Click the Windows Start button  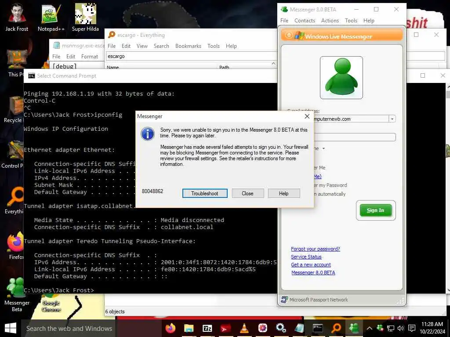11,328
